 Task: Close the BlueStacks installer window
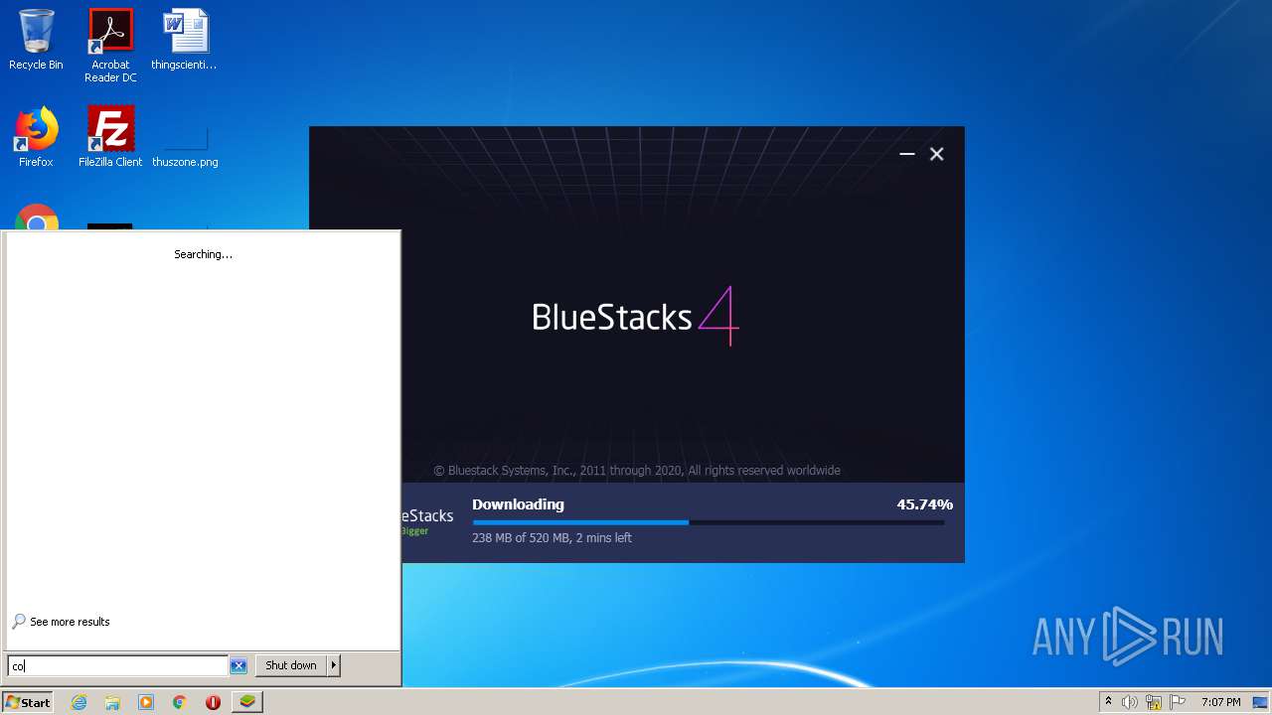936,154
